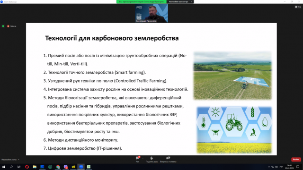Image resolution: width=303 pixels, height=170 pixels.
Task: Open the yellow app icon on taskbar
Action: 73,167
